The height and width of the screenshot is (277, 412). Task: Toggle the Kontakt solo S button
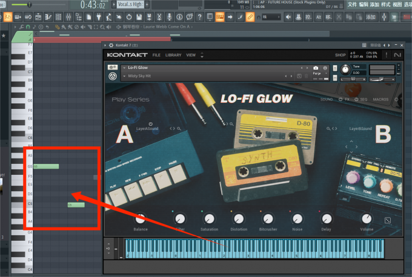click(335, 68)
